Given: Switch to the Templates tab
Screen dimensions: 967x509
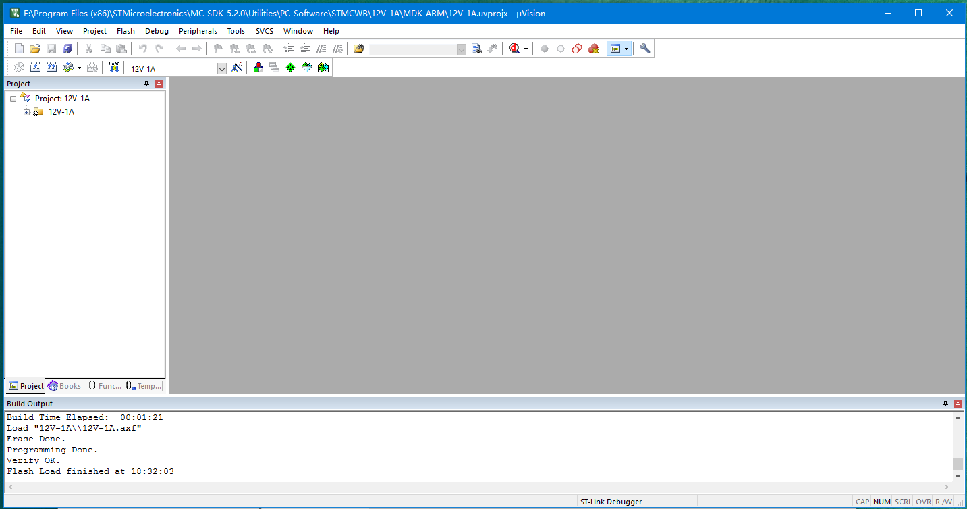Looking at the screenshot, I should 144,386.
